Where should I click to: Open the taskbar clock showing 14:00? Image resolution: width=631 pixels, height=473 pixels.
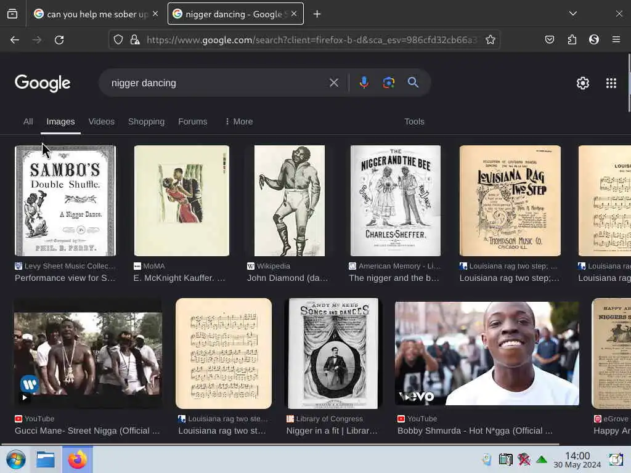pos(577,459)
